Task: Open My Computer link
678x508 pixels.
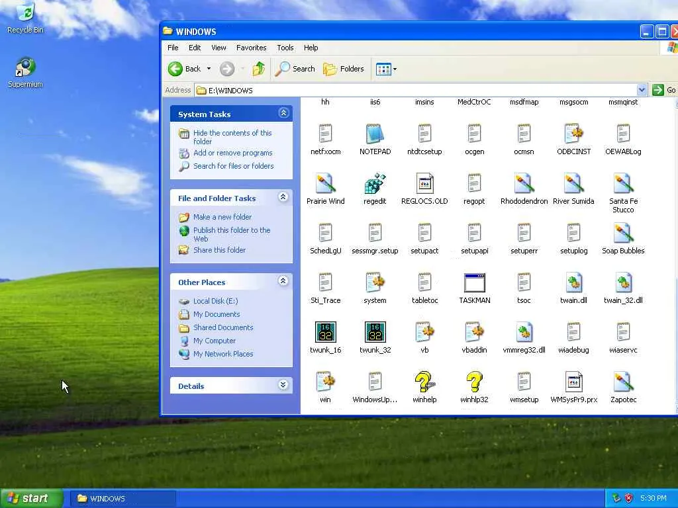Action: click(215, 341)
